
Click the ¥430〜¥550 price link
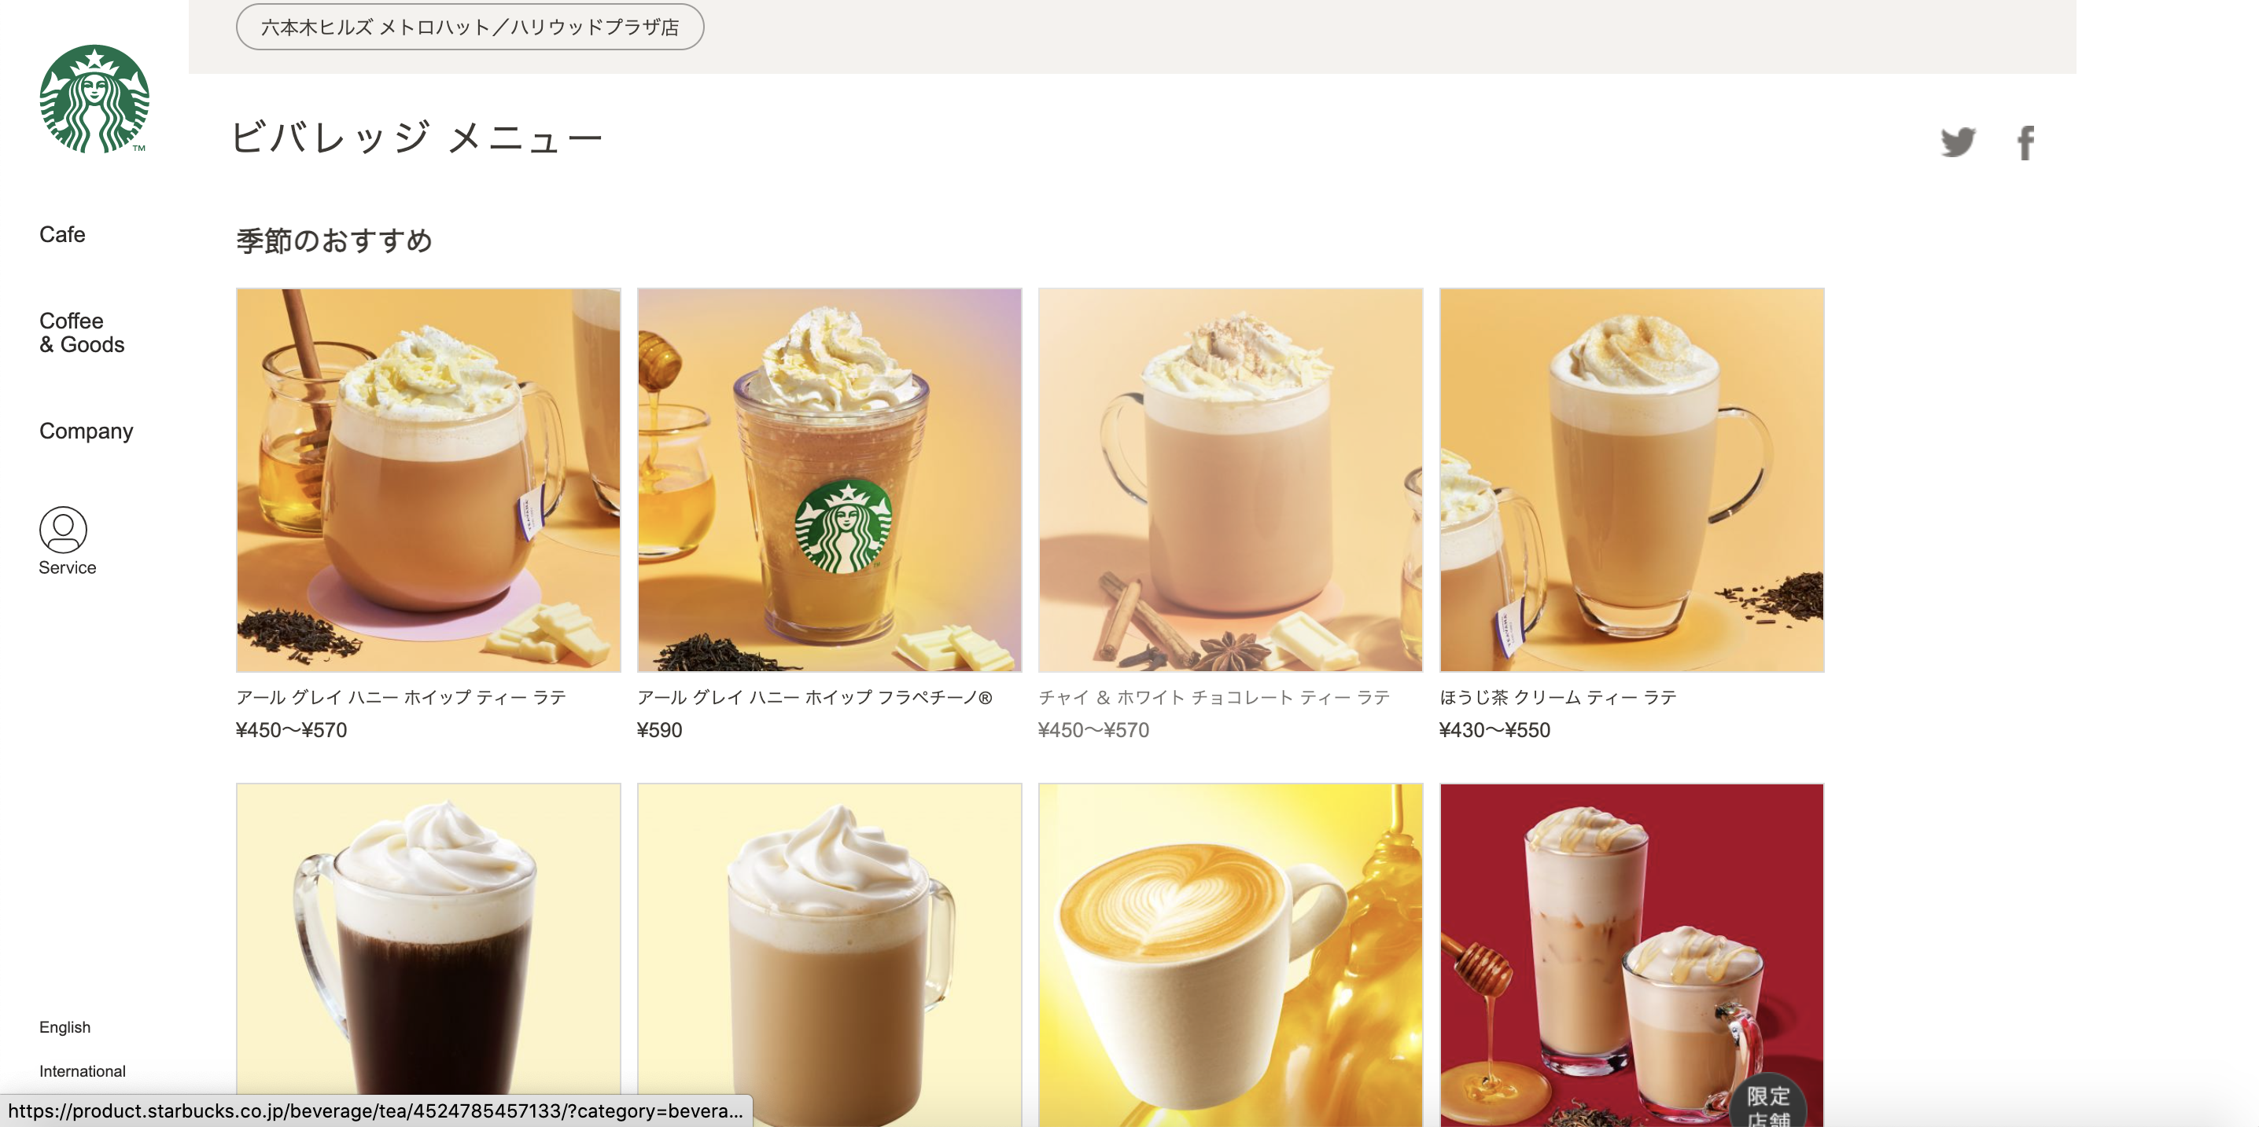(x=1494, y=730)
